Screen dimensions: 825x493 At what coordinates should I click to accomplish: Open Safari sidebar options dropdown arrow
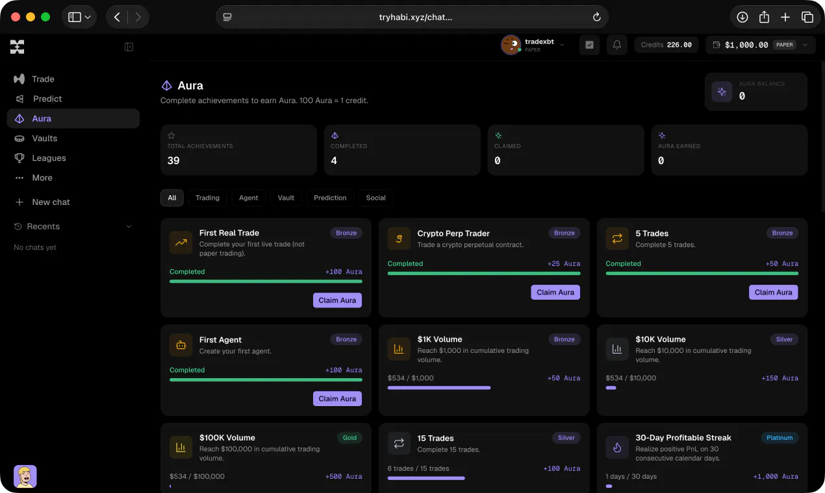pyautogui.click(x=87, y=17)
